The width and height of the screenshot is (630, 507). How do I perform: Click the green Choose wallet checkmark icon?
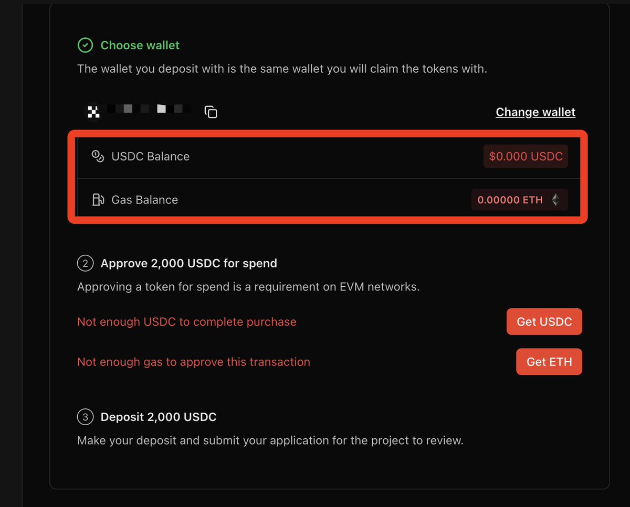point(85,46)
